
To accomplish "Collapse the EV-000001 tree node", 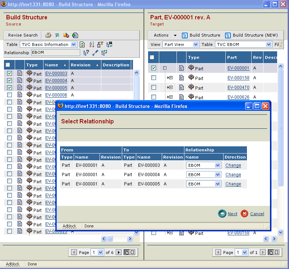I will [x=165, y=68].
